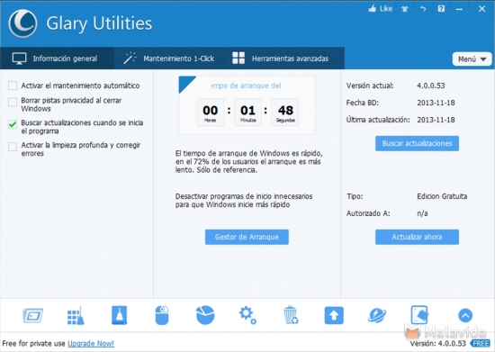Open the upward arrow software update icon
This screenshot has width=495, height=352.
334,315
